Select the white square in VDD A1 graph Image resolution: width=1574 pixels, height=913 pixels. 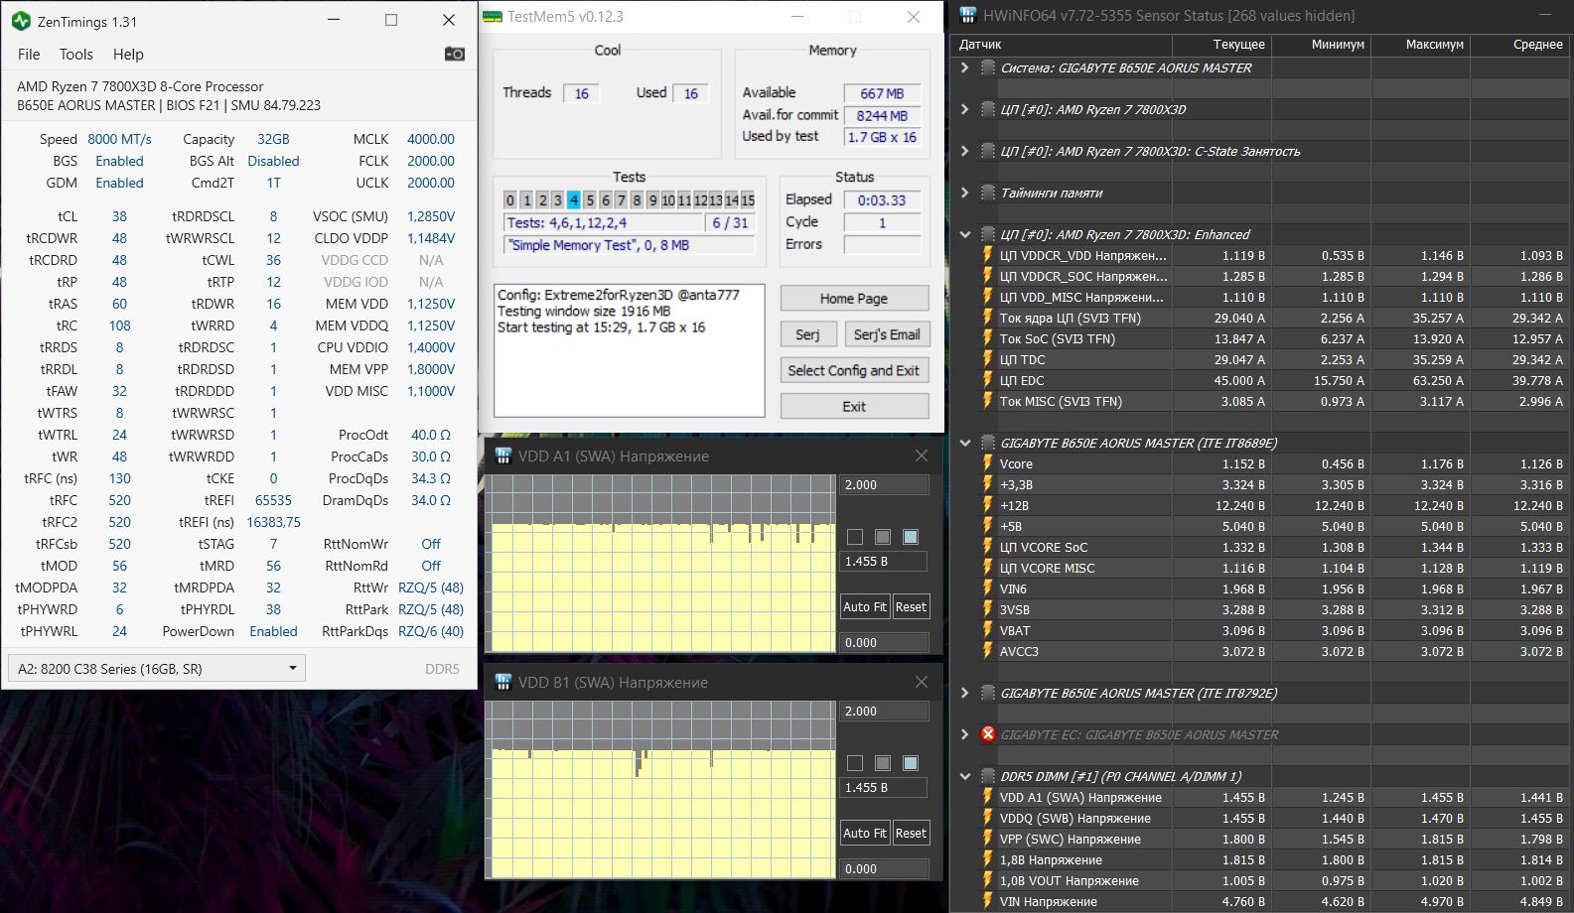pos(854,537)
